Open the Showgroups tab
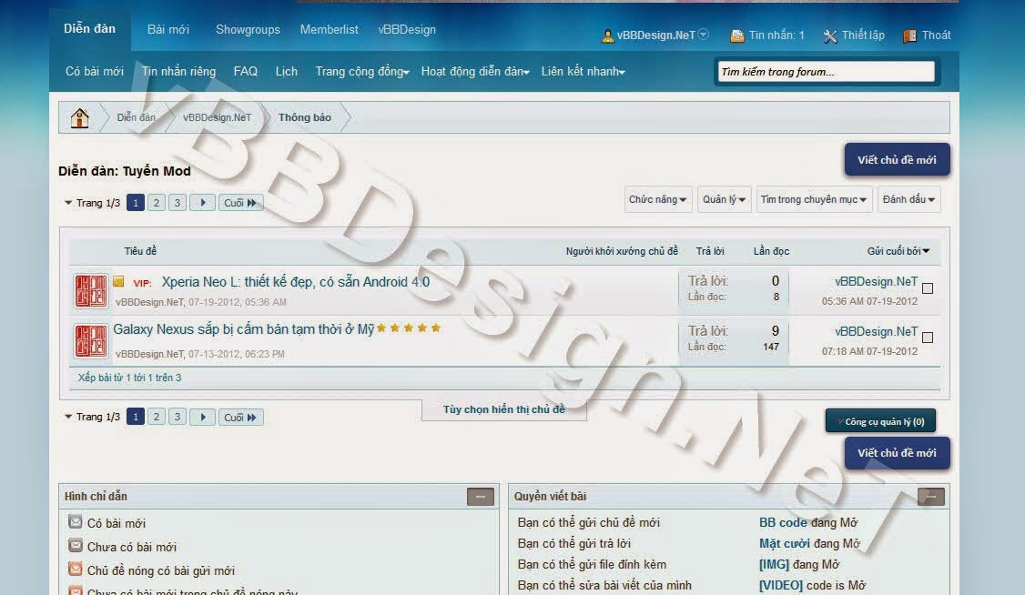The width and height of the screenshot is (1025, 595). (248, 29)
